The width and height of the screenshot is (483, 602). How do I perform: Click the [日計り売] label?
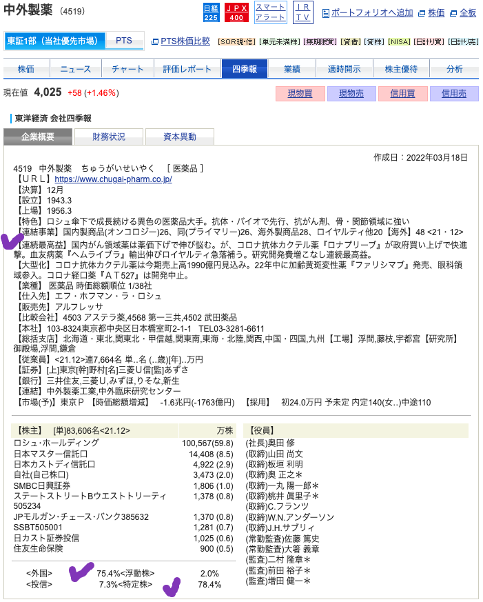pos(463,42)
